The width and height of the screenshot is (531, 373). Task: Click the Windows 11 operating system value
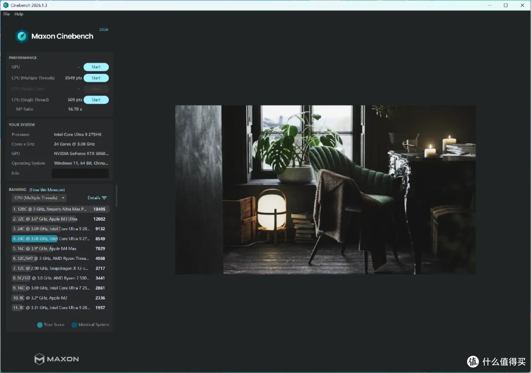(81, 163)
